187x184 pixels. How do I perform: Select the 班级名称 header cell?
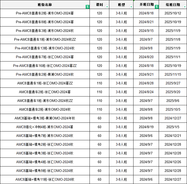45,5
